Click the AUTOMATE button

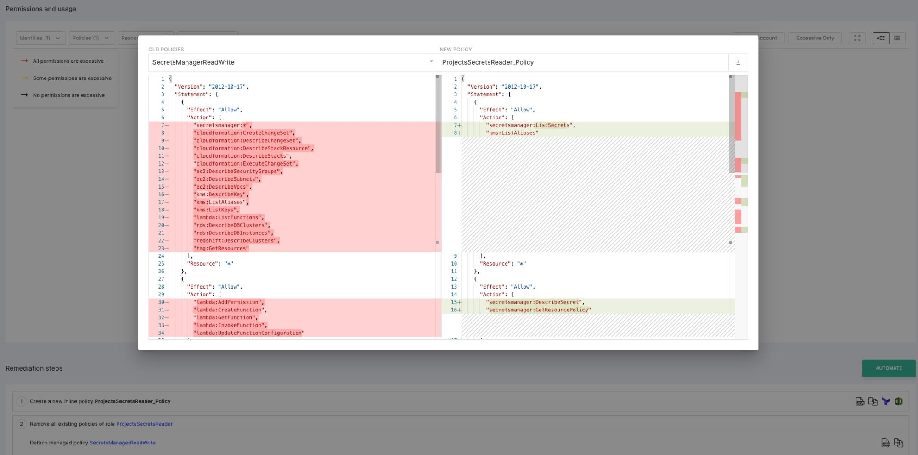pos(889,368)
